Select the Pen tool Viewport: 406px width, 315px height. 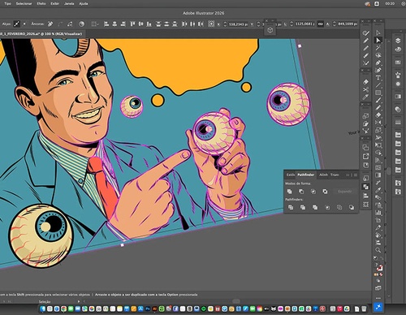click(x=378, y=63)
